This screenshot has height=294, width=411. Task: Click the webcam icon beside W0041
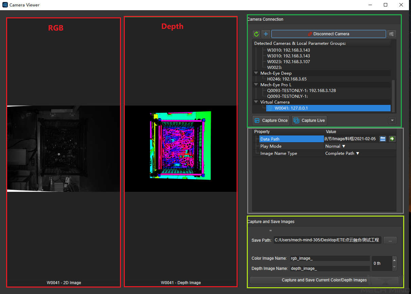[270, 108]
